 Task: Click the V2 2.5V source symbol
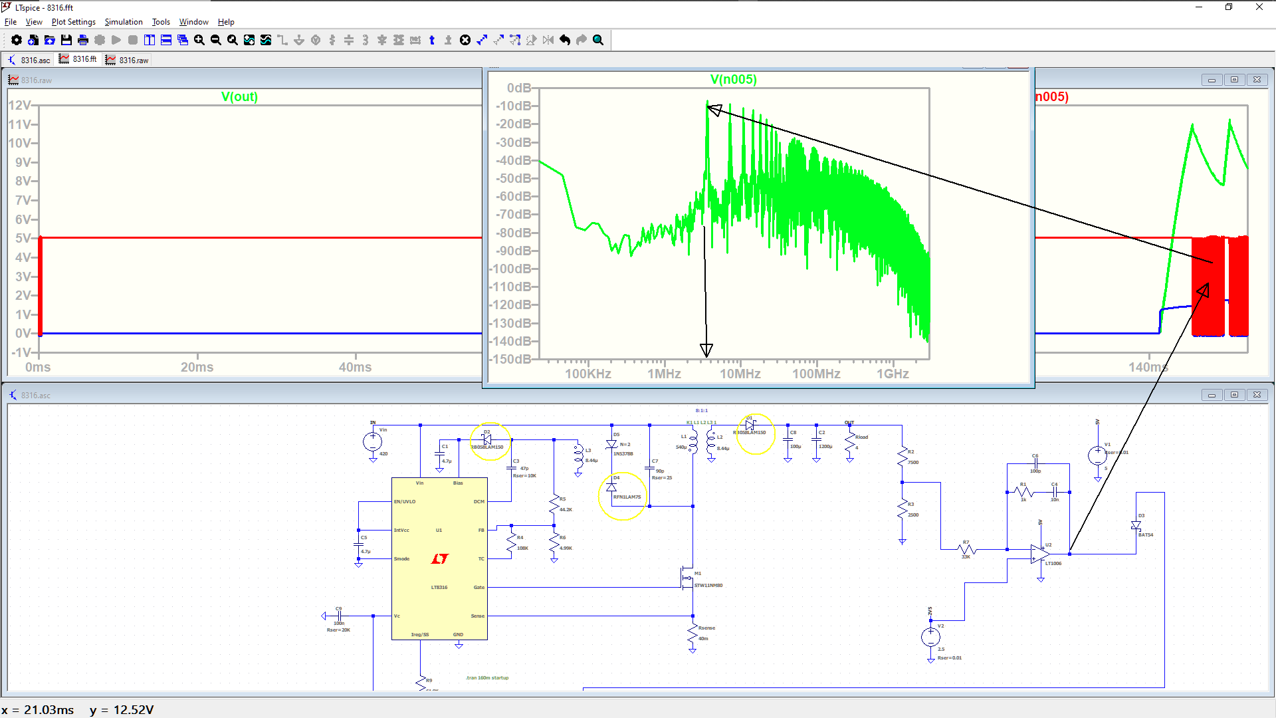pyautogui.click(x=930, y=637)
